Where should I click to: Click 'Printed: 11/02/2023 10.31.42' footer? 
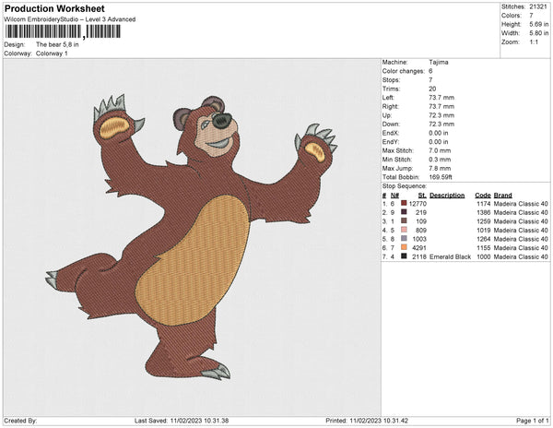[x=367, y=421]
